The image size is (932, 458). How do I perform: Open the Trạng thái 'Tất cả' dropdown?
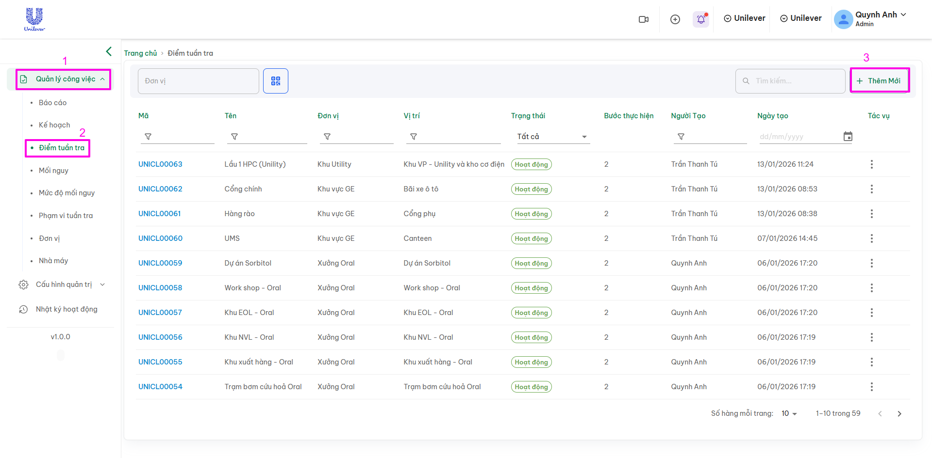[x=551, y=137]
